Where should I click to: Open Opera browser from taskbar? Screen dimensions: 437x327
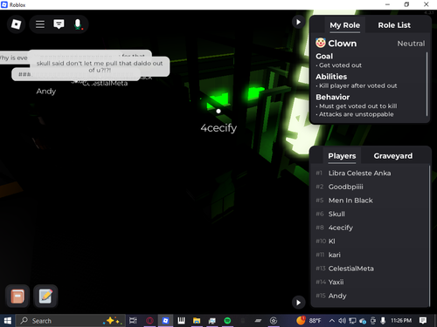pyautogui.click(x=149, y=321)
